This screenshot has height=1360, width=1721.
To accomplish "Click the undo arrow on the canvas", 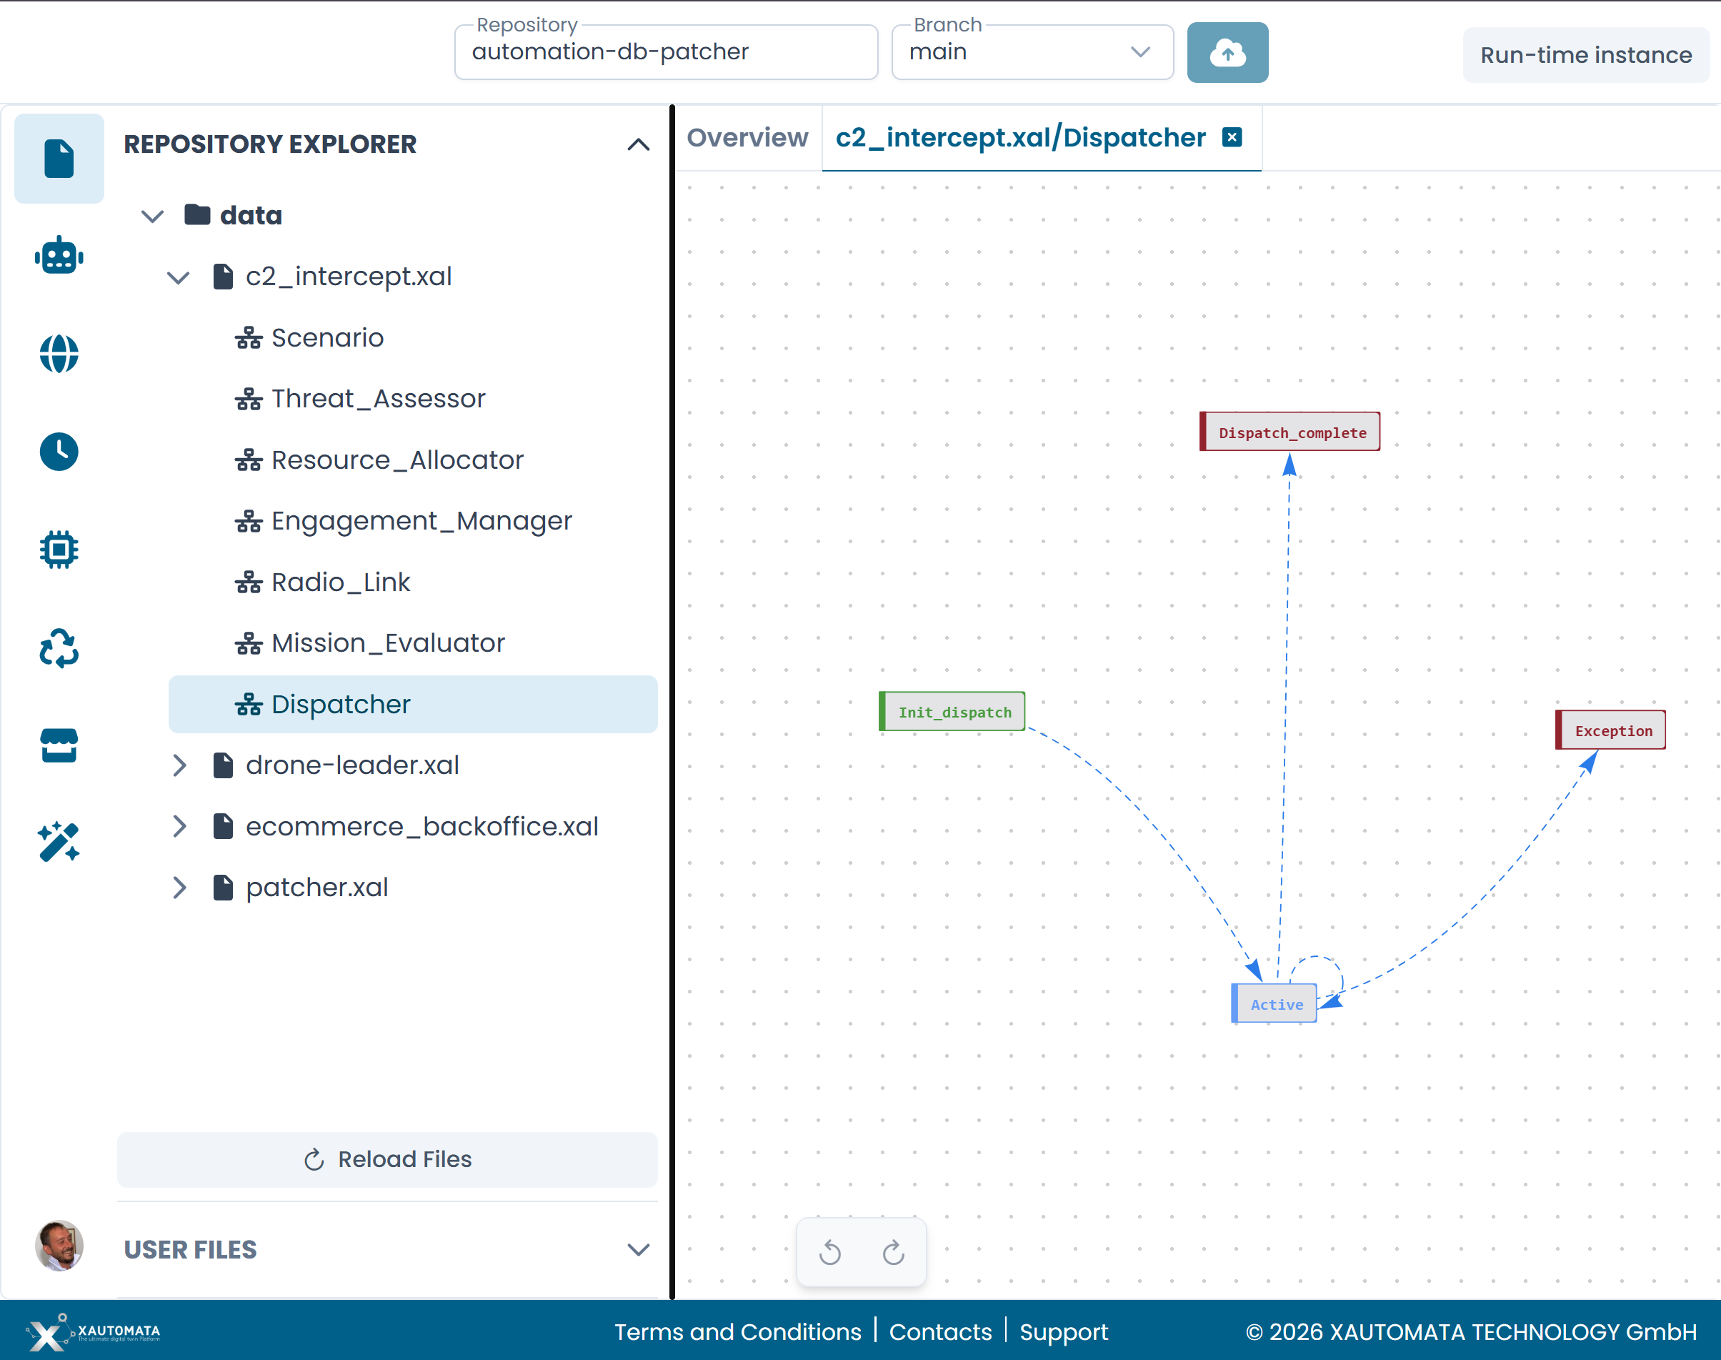I will (x=829, y=1251).
